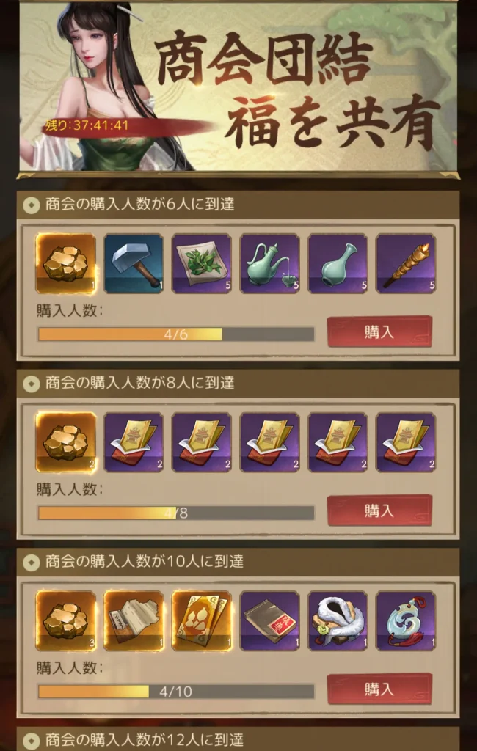Click 購入 button for 10人 tier
Screen dimensions: 477x751
[x=379, y=689]
